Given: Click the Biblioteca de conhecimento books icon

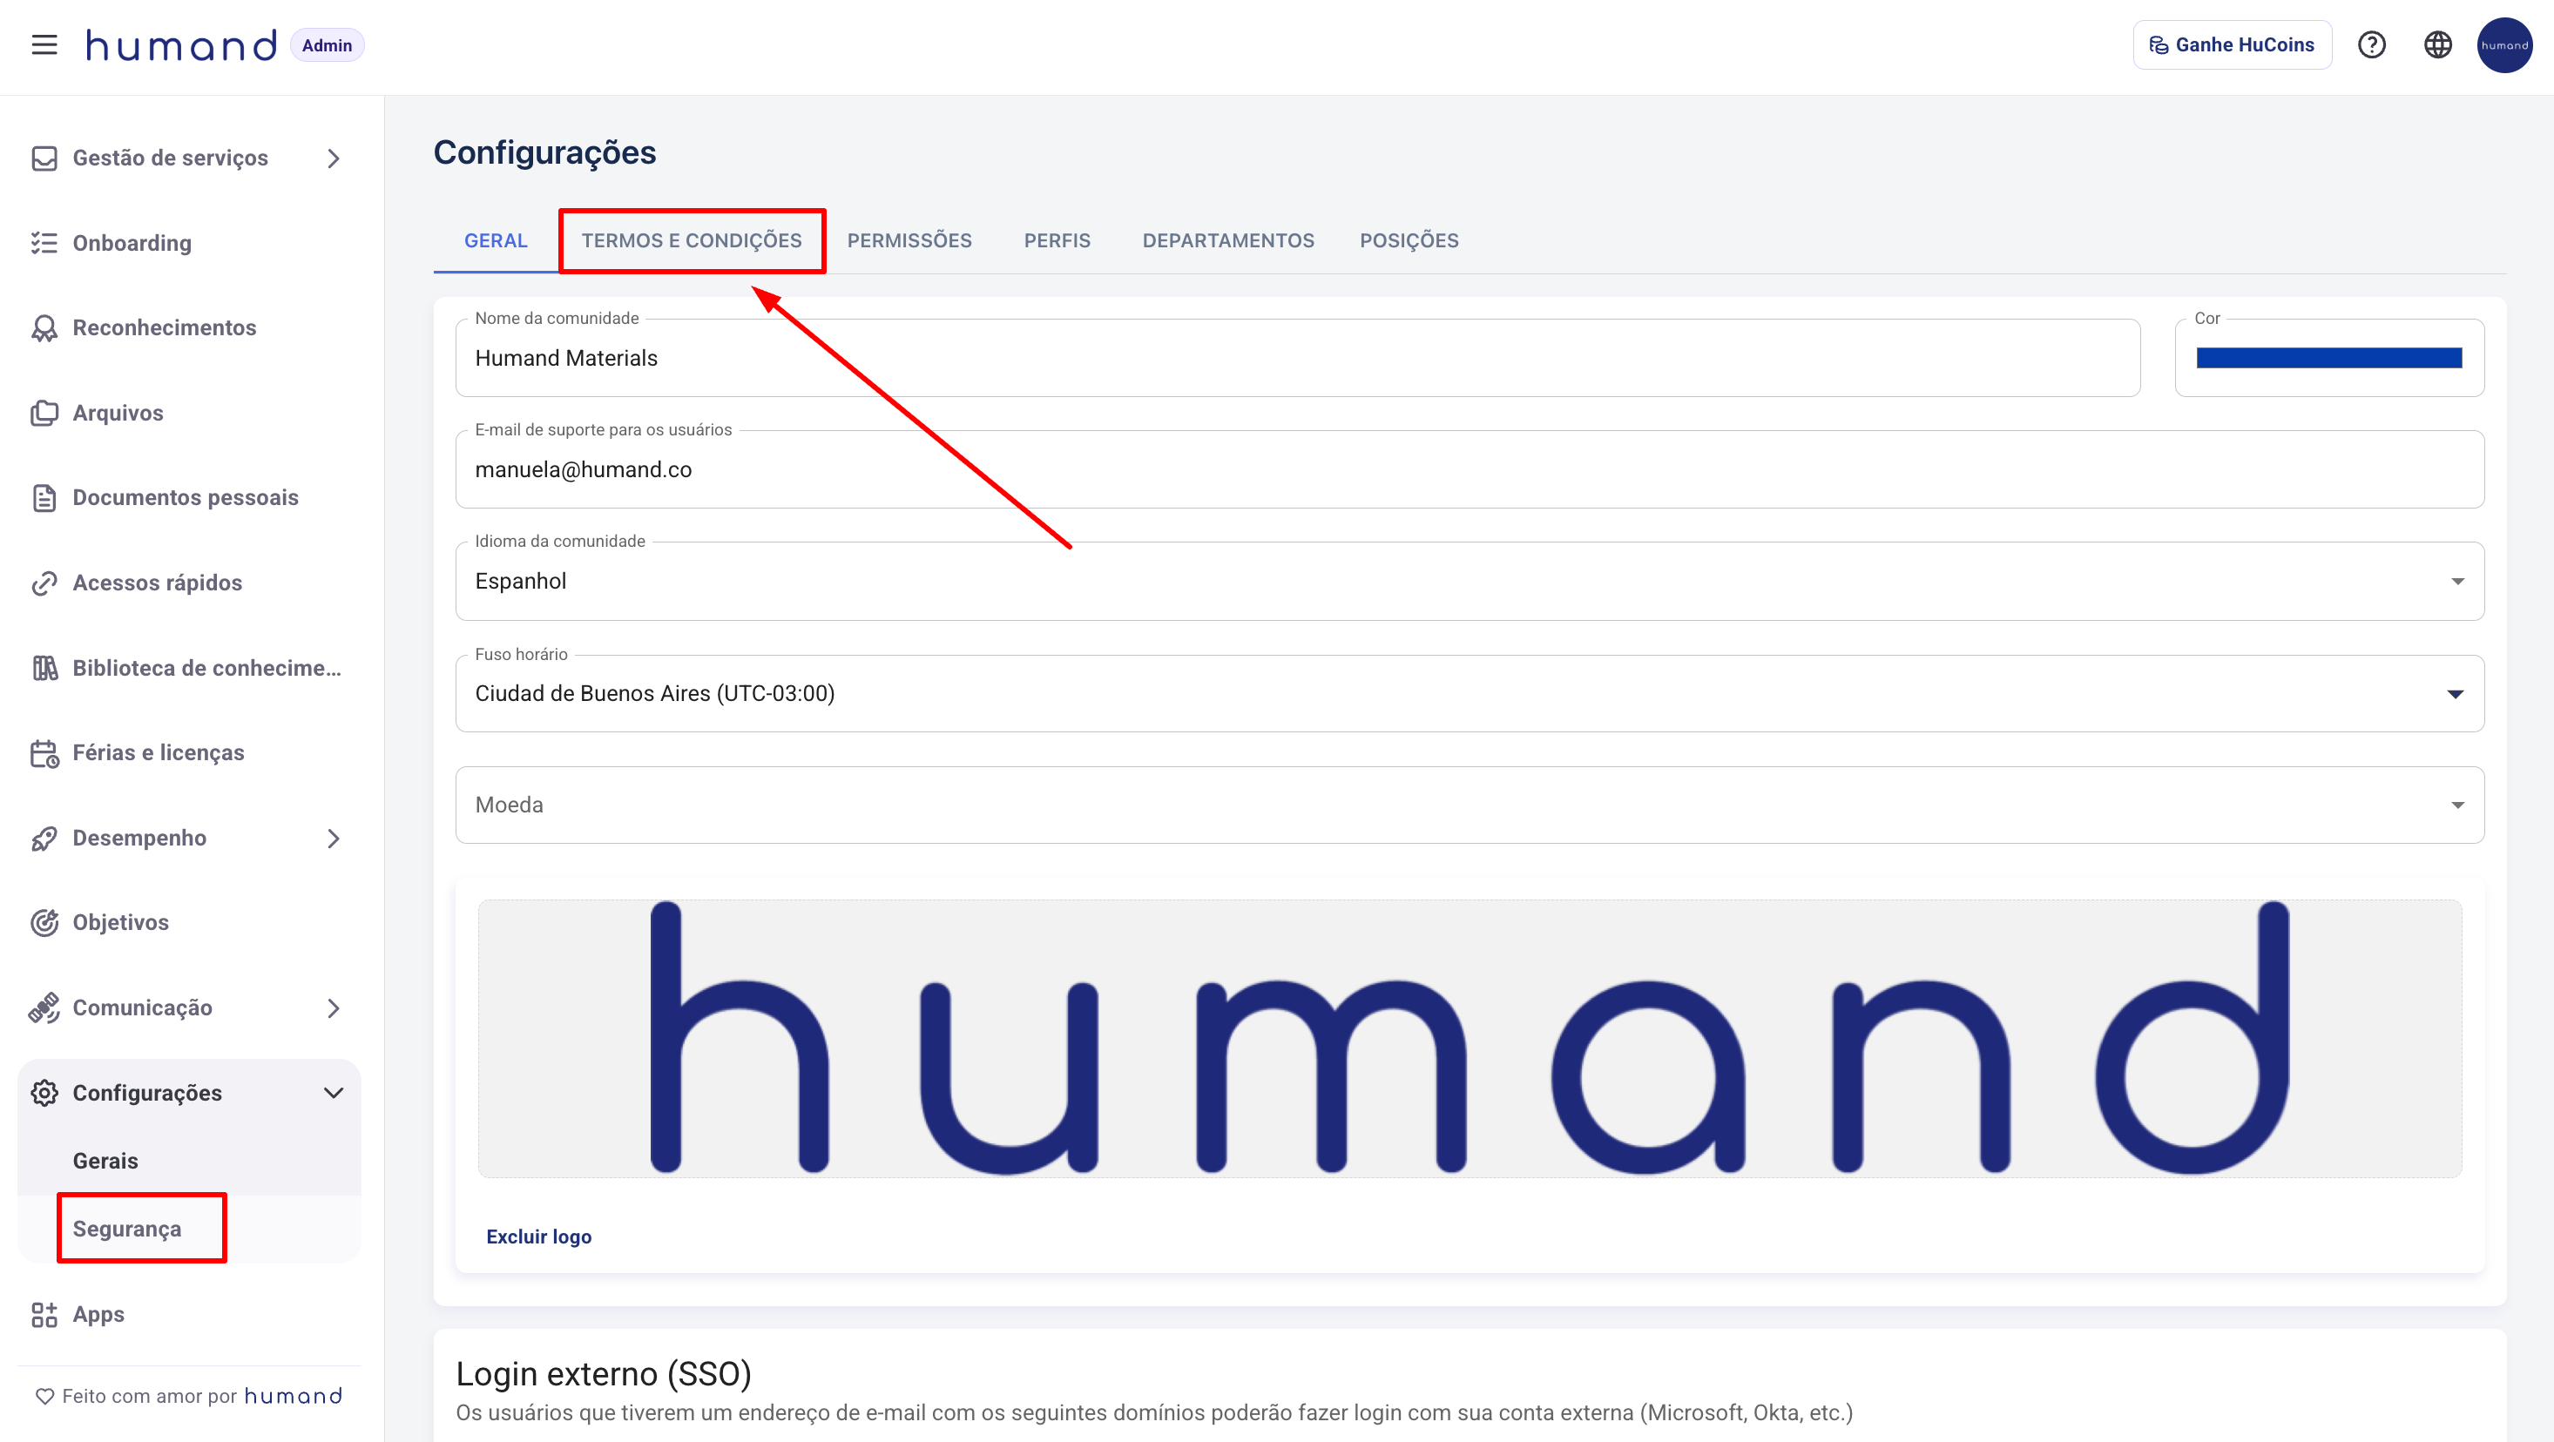Looking at the screenshot, I should (44, 668).
